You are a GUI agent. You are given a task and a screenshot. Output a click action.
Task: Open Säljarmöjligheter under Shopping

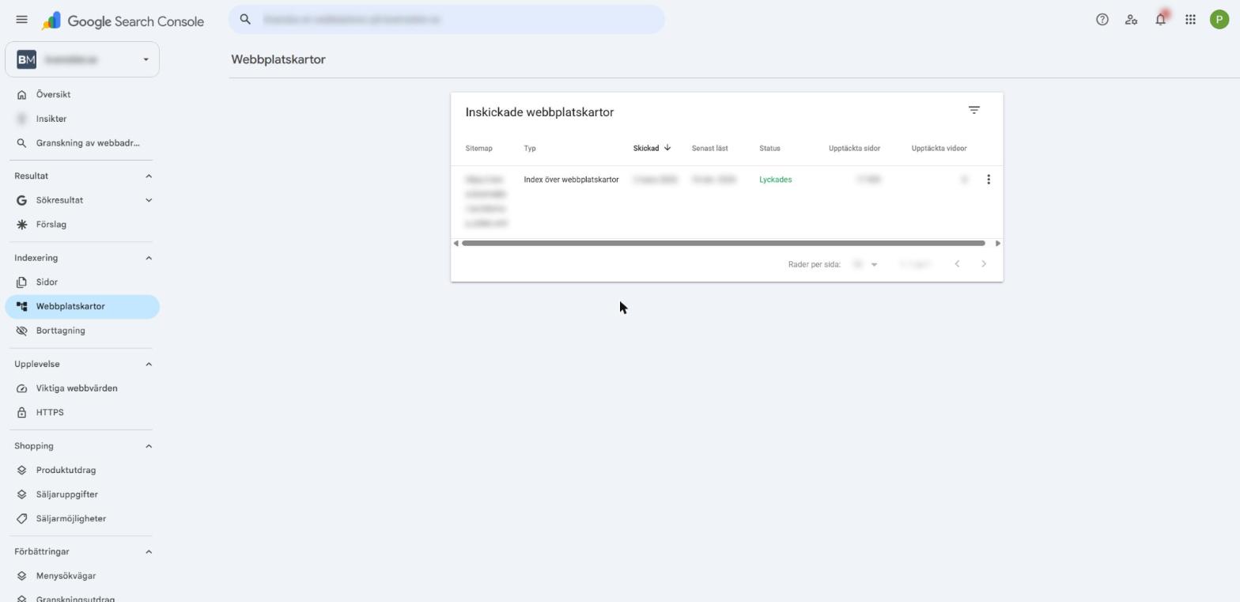pos(82,519)
